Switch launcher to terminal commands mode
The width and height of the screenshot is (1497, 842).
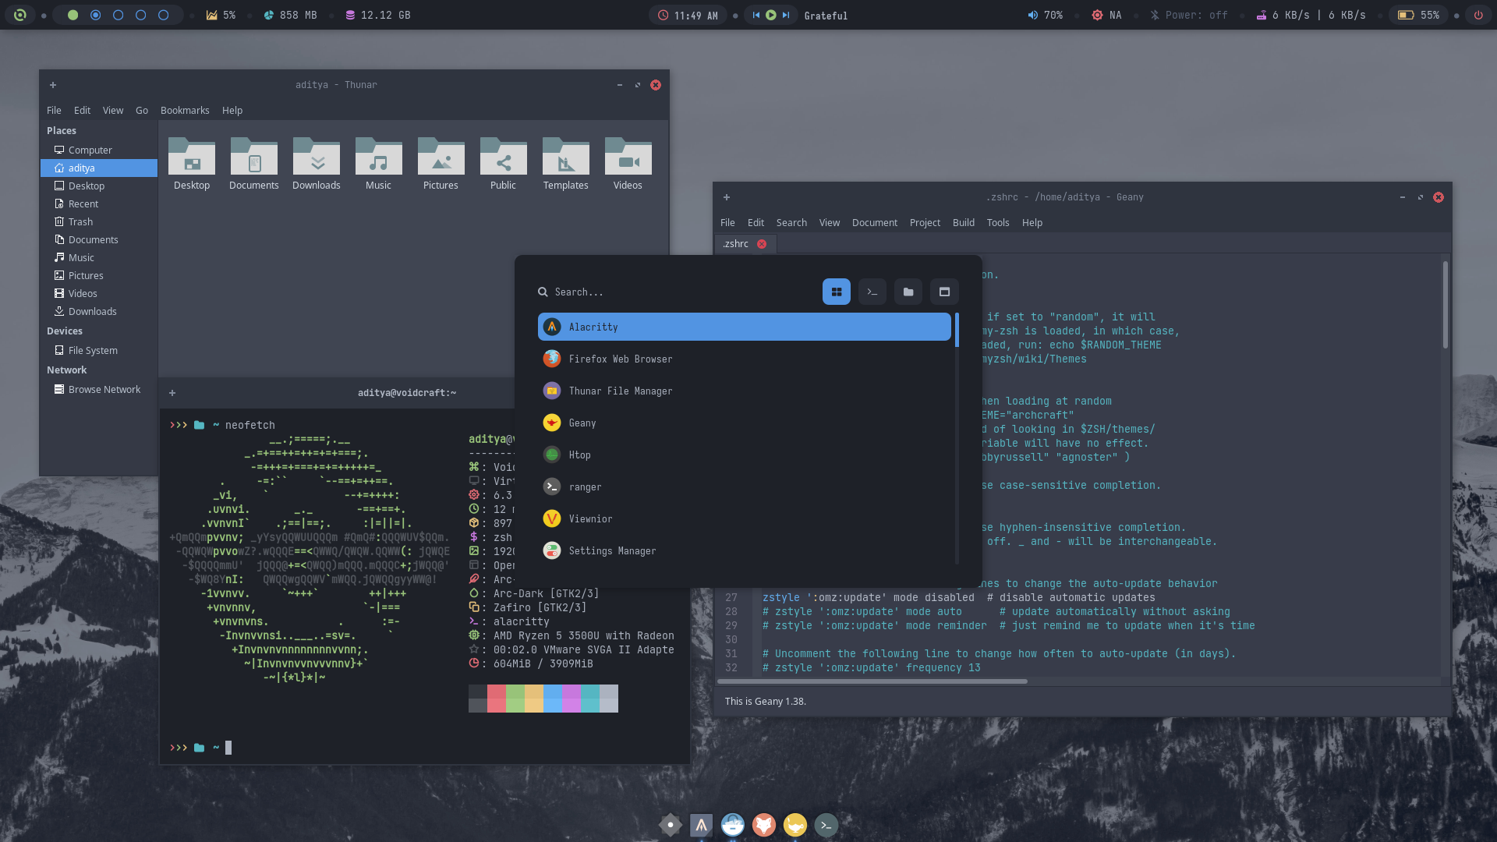point(872,292)
